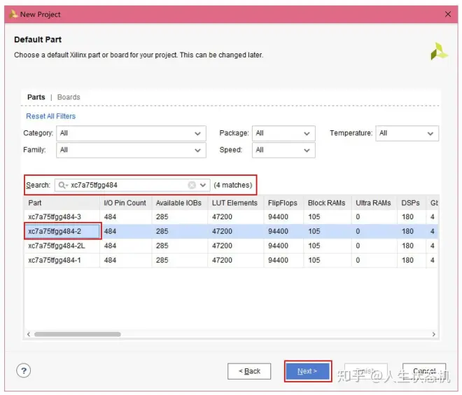Sort by DSPs column header
Viewport: 462px width, 395px height.
[412, 203]
